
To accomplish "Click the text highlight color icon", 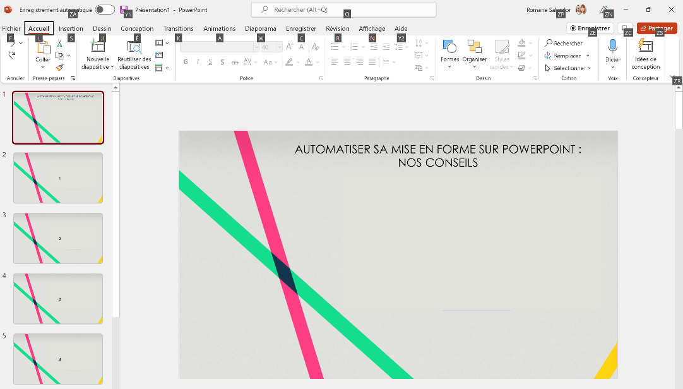I will coord(289,62).
